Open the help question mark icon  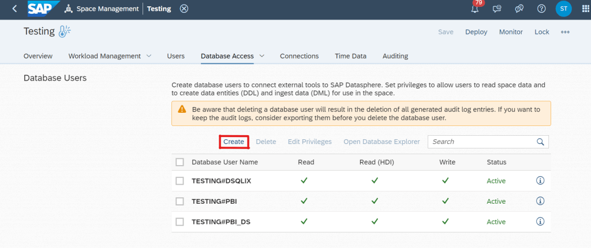(541, 9)
